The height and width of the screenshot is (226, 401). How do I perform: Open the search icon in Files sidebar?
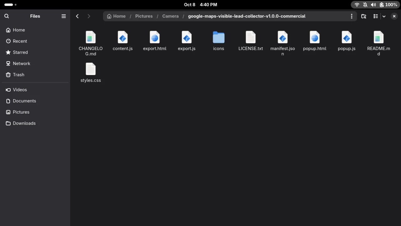pyautogui.click(x=7, y=16)
